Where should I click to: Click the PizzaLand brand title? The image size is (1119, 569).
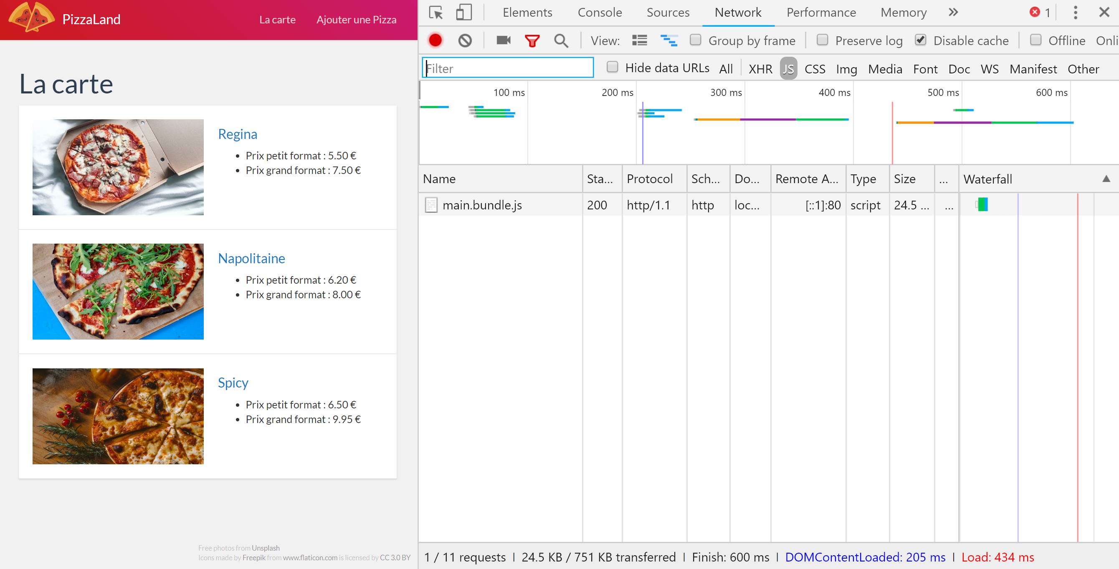click(x=91, y=19)
